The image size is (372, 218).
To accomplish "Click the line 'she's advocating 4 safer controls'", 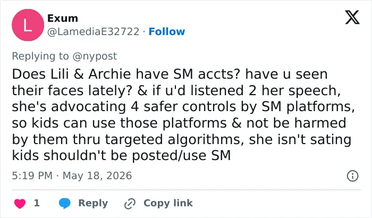I will click(x=183, y=107).
